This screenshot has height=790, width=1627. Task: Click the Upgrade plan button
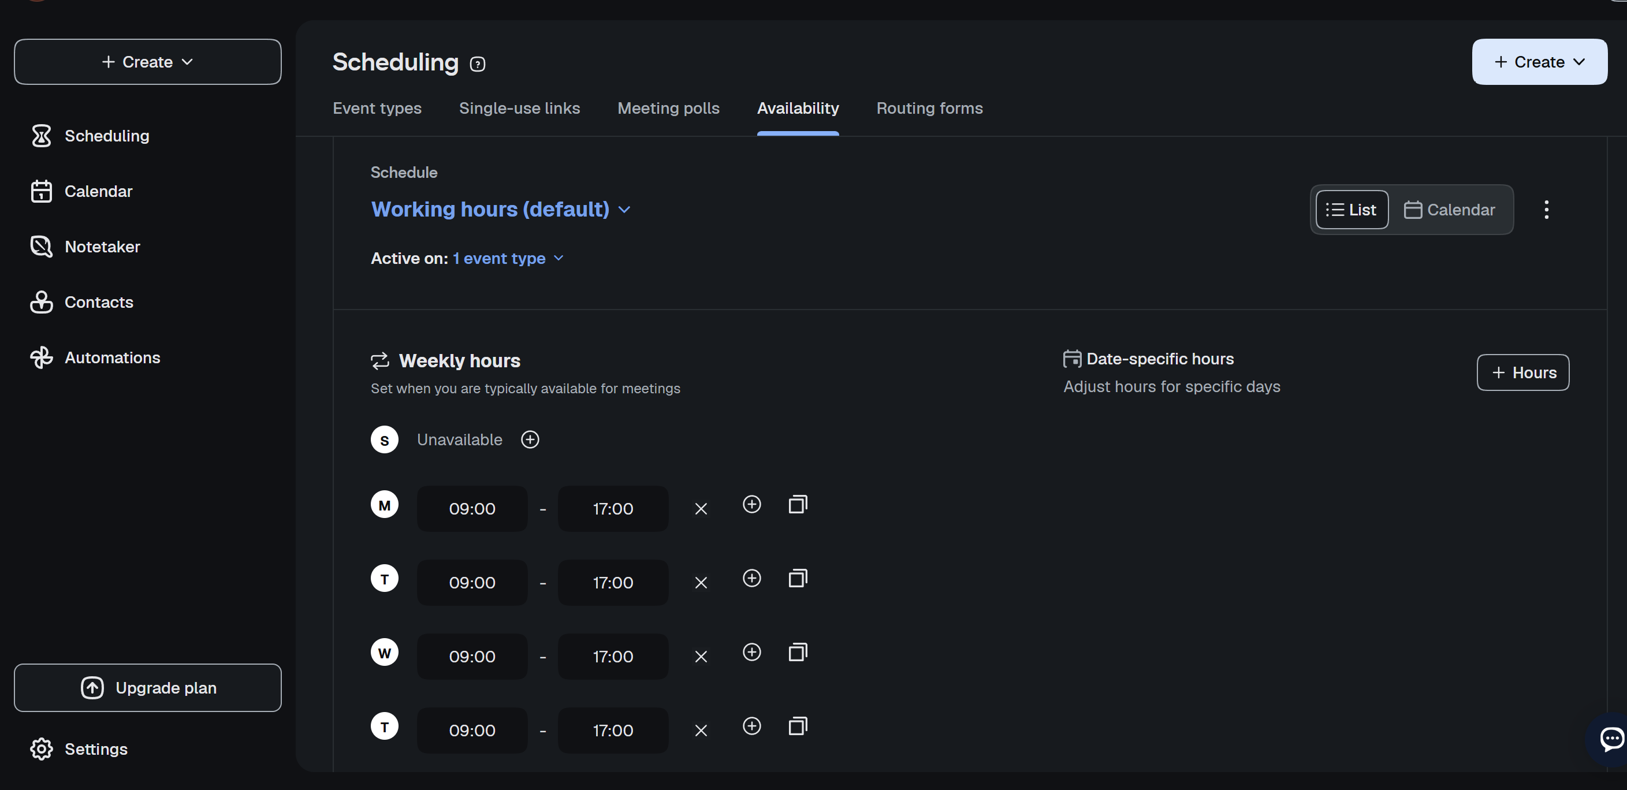[148, 688]
